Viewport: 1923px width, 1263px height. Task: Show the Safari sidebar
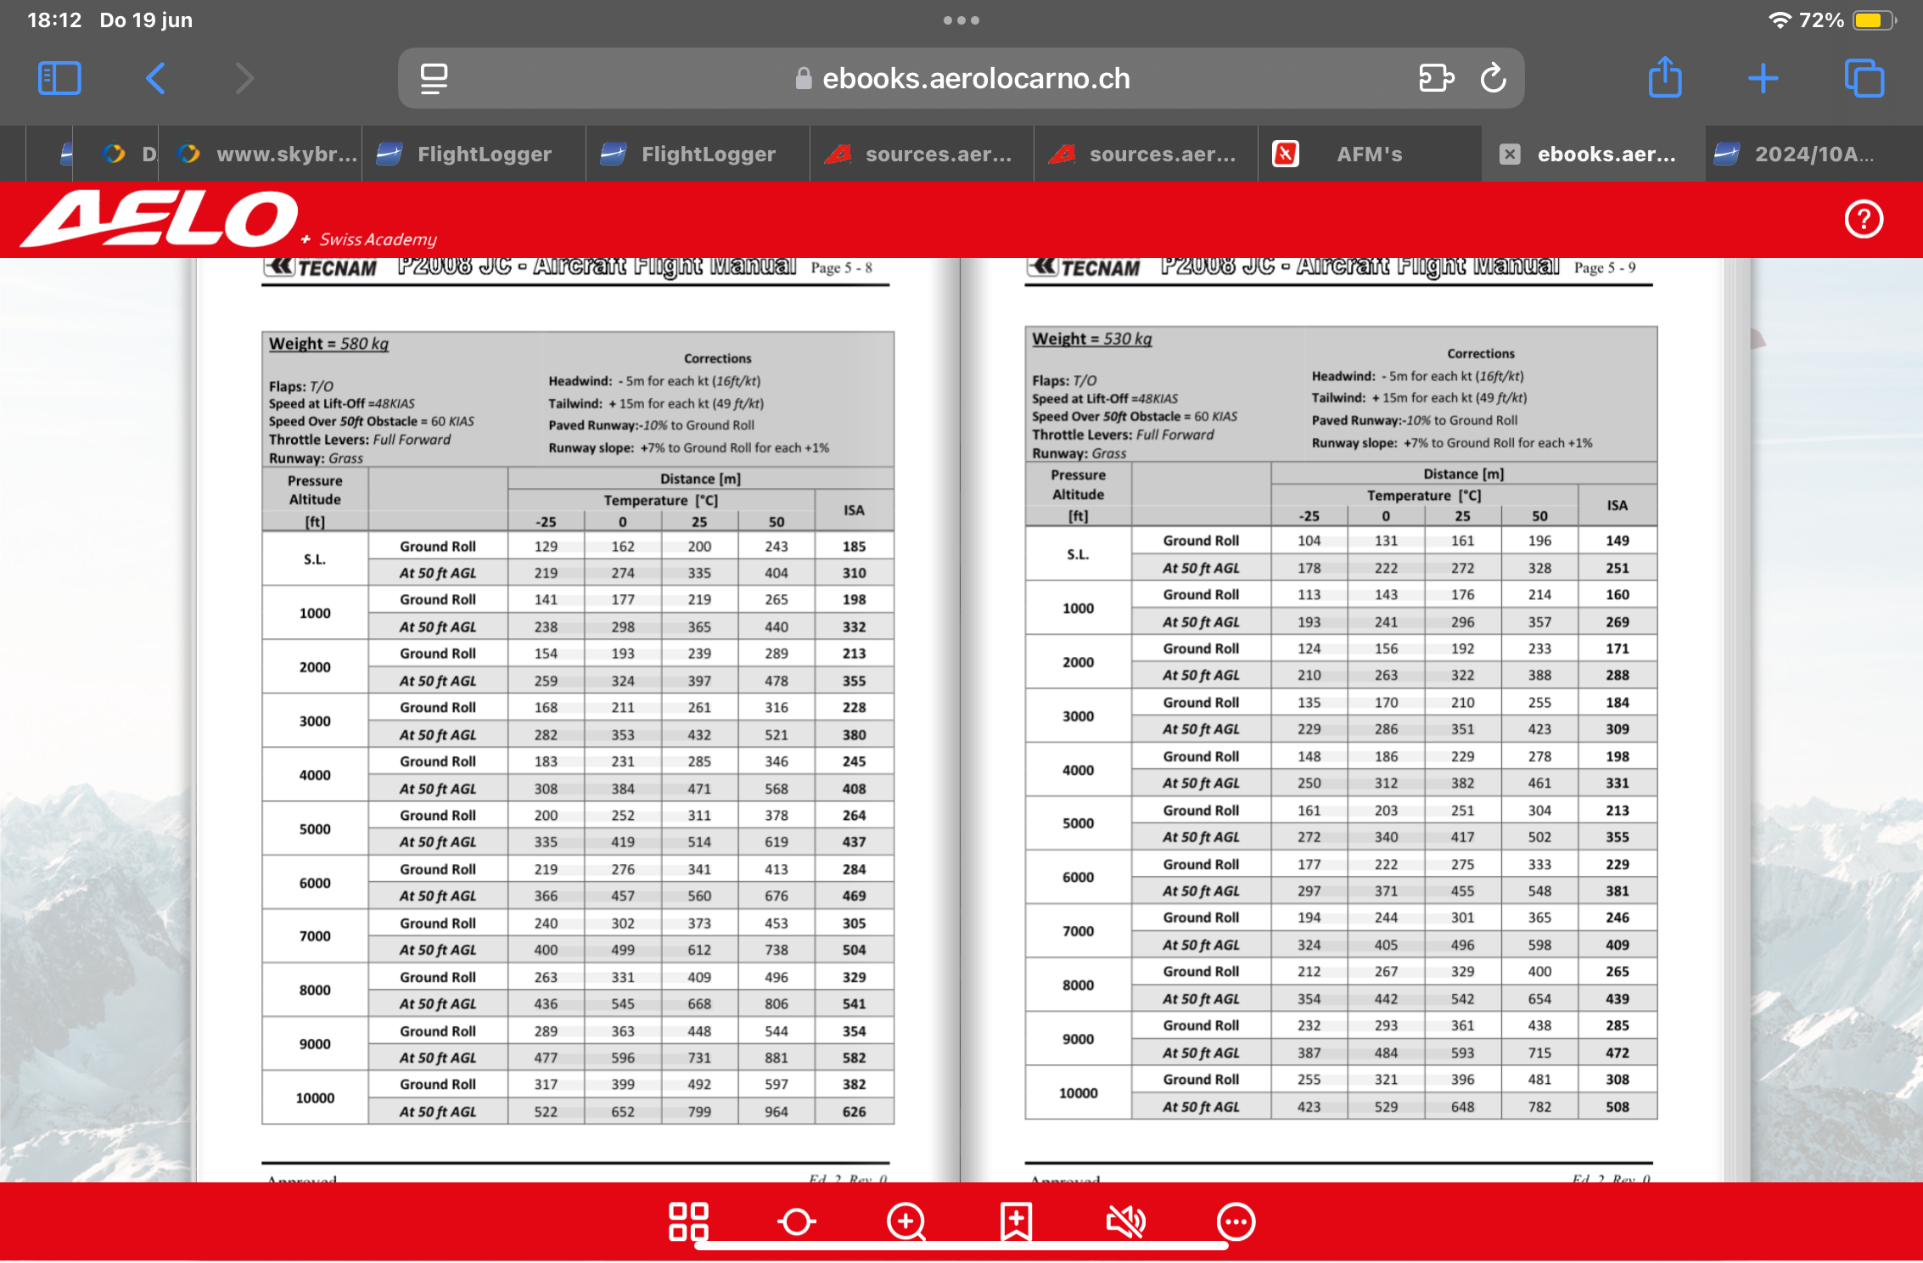click(x=59, y=78)
